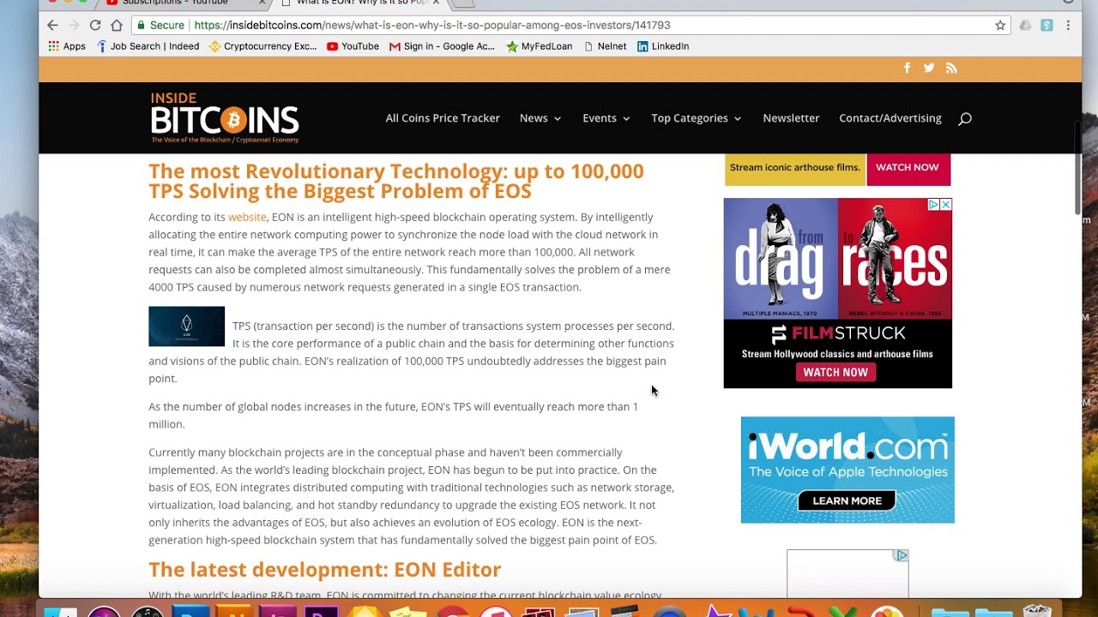Image resolution: width=1098 pixels, height=617 pixels.
Task: Click WATCH NOW in the FilmStruck ad
Action: (x=836, y=372)
